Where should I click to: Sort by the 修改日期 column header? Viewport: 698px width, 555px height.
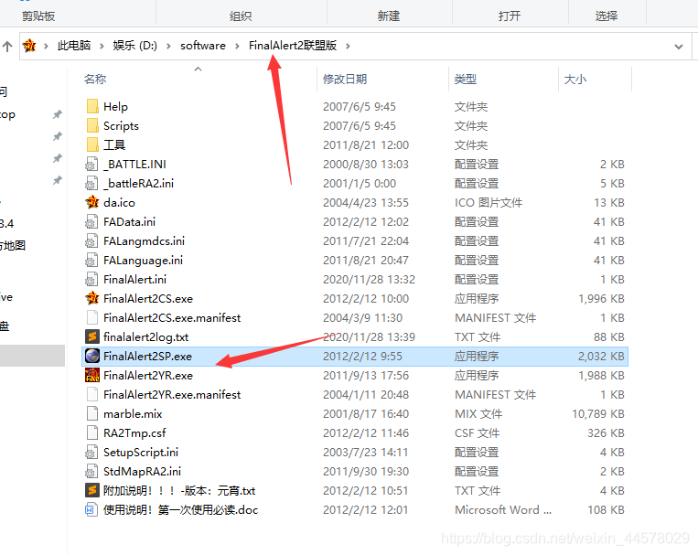345,80
